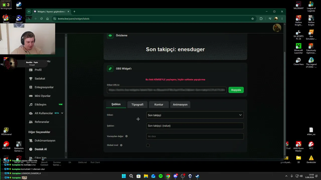The height and width of the screenshot is (180, 321).
Task: Open Alt Kullanıcılar sidebar item
Action: coord(44,113)
